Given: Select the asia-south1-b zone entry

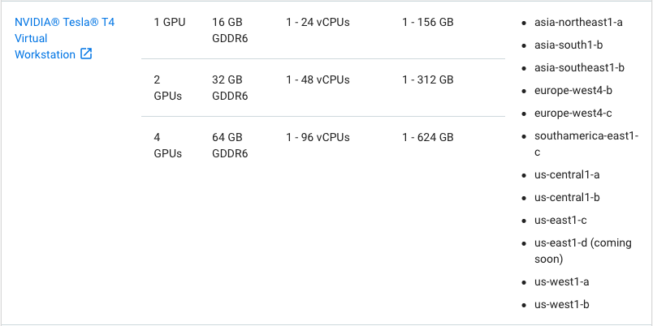Looking at the screenshot, I should click(x=569, y=45).
